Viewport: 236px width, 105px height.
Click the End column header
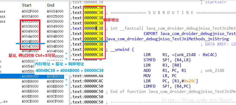click(x=51, y=5)
